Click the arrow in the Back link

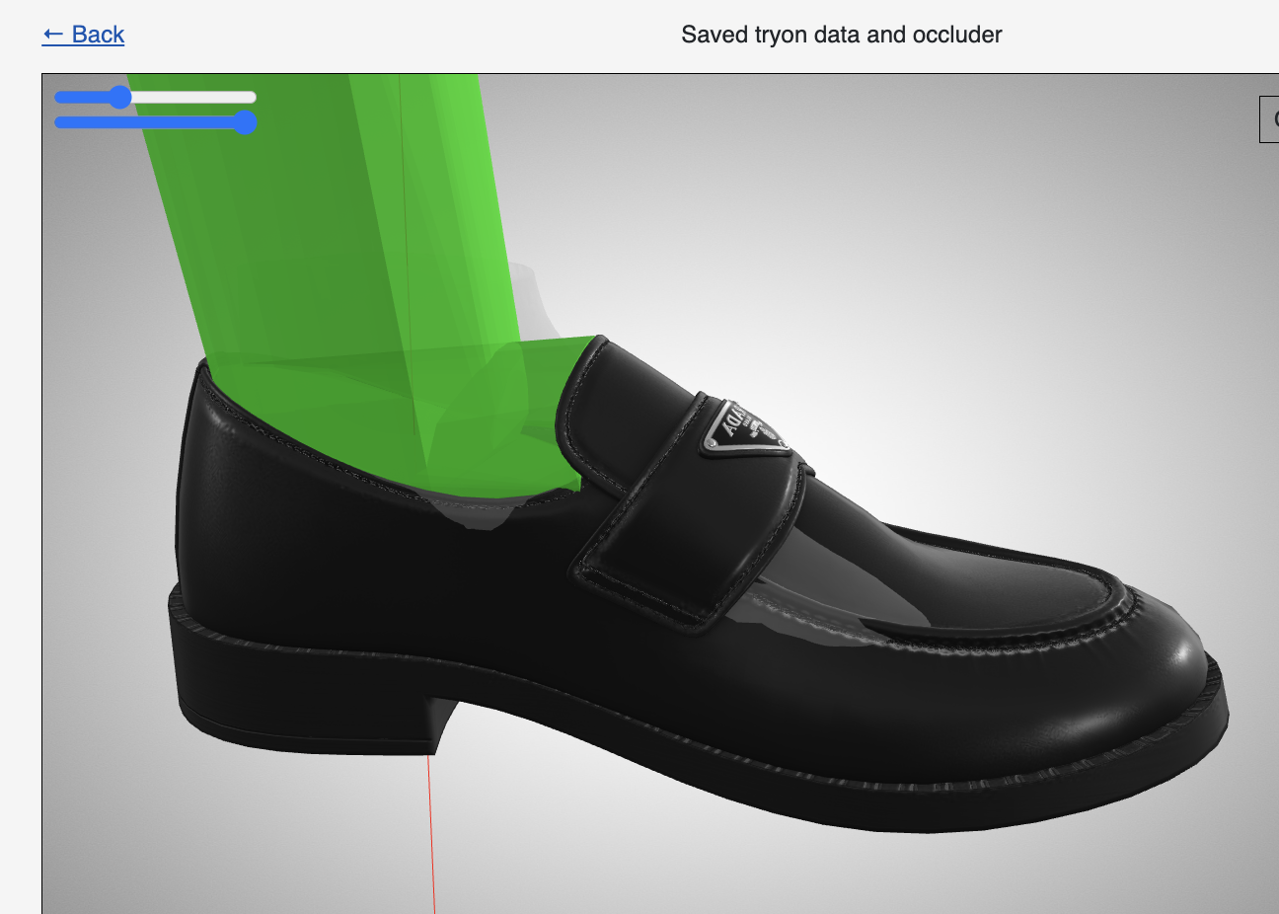tap(53, 35)
